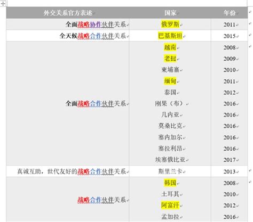Image resolution: width=253 pixels, height=222 pixels.
Task: Click the year 2016 in the 刚果（布） row
Action: pos(230,104)
